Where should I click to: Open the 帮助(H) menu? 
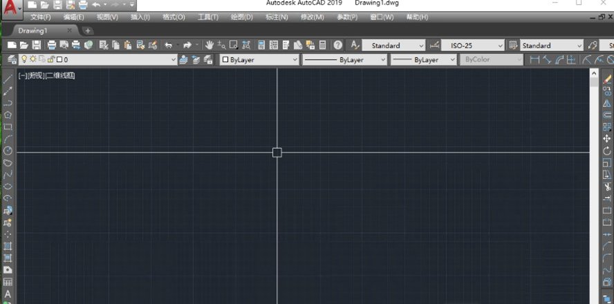[x=417, y=17]
